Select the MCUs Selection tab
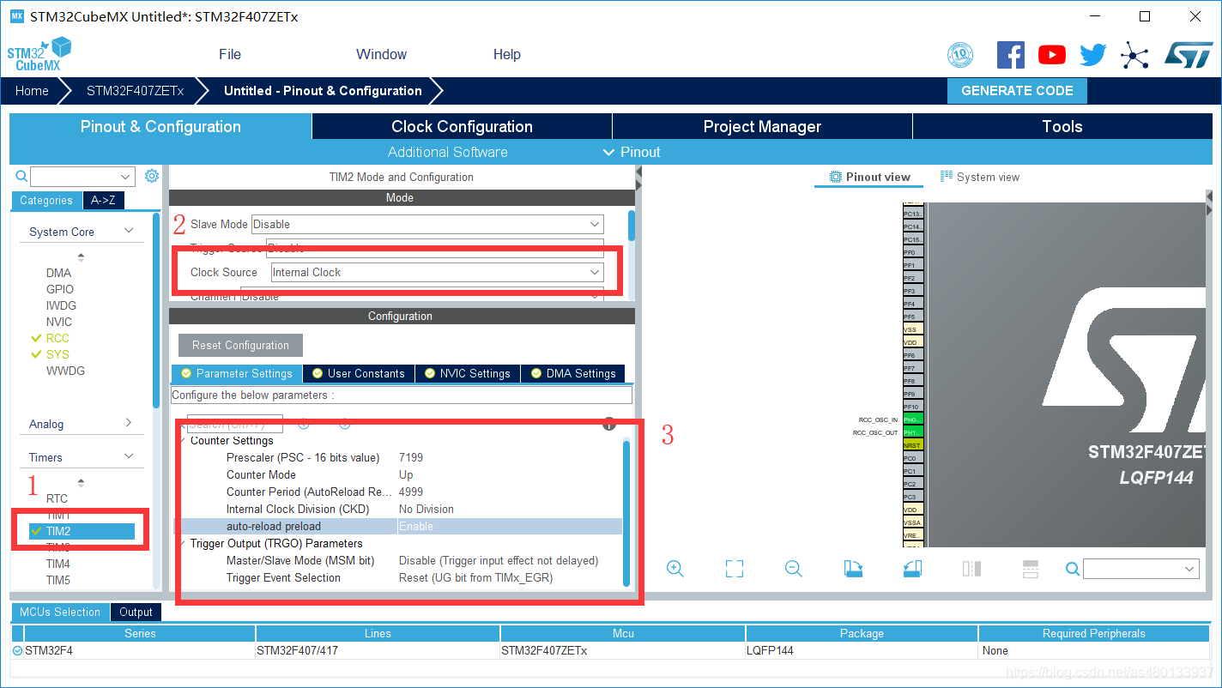1222x688 pixels. [60, 612]
